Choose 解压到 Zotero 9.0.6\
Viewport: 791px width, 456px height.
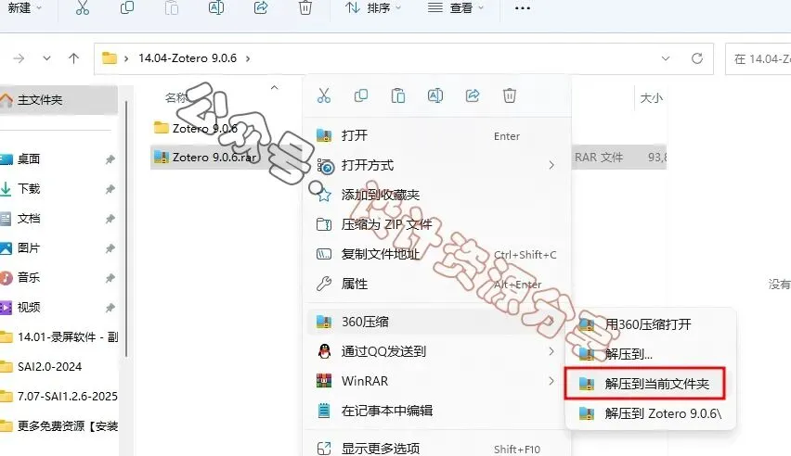click(650, 413)
